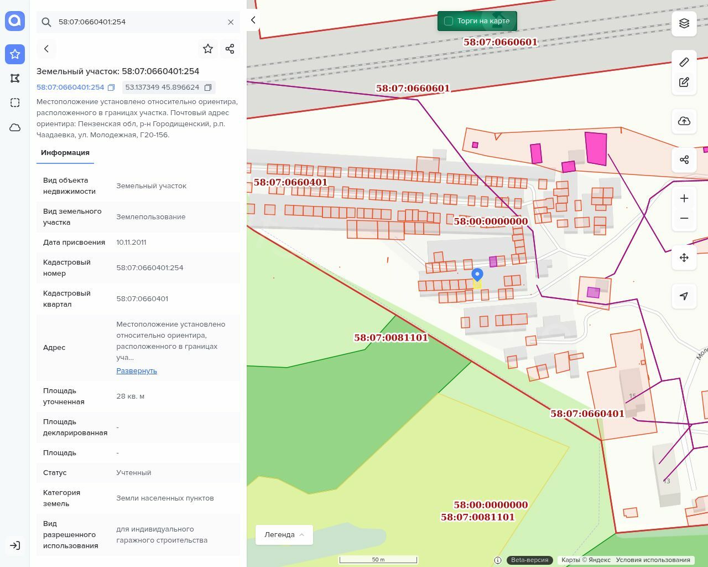This screenshot has height=567, width=708.
Task: Open the favorites section in sidebar
Action: [15, 54]
